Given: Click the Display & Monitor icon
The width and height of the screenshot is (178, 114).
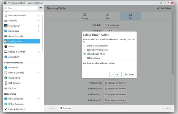Looking at the screenshot, I should [6, 52].
